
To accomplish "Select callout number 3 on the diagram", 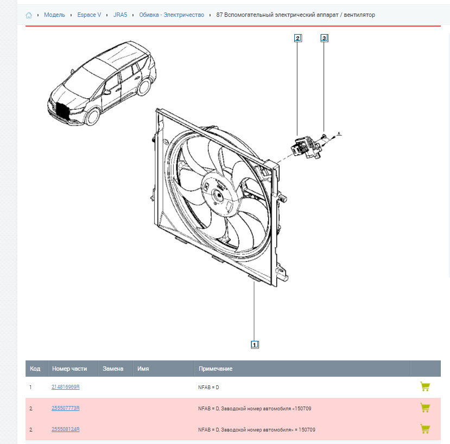I will click(324, 38).
